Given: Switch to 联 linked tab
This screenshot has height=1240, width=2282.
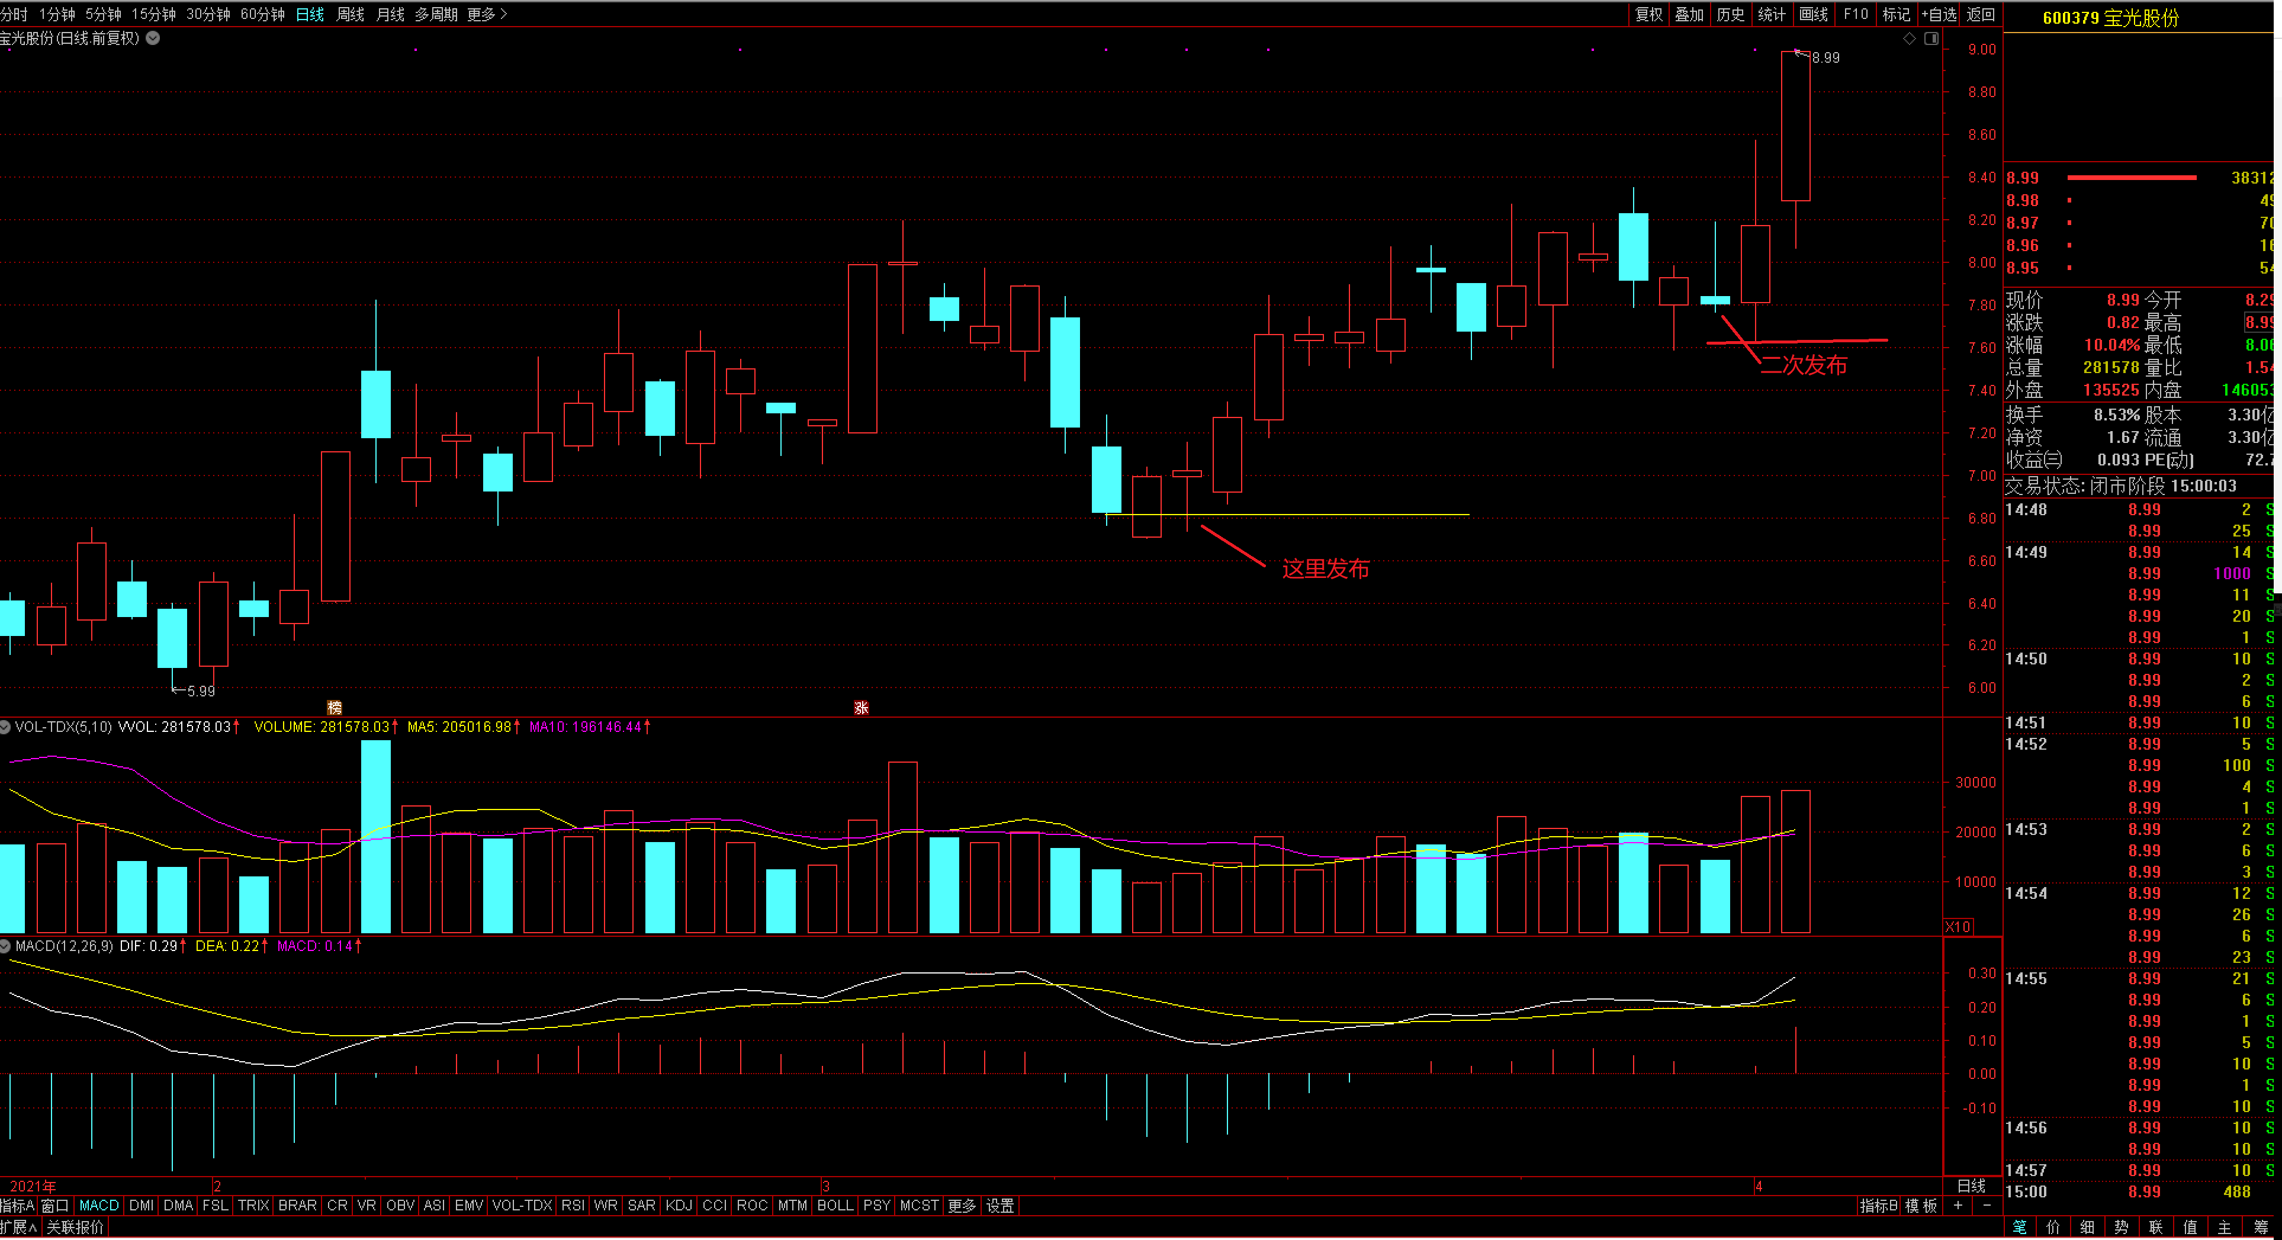Looking at the screenshot, I should coord(2156,1228).
